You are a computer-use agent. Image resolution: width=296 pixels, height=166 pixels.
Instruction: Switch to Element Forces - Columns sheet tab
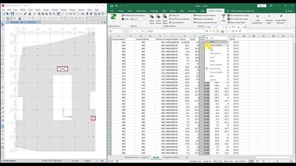(x=137, y=157)
